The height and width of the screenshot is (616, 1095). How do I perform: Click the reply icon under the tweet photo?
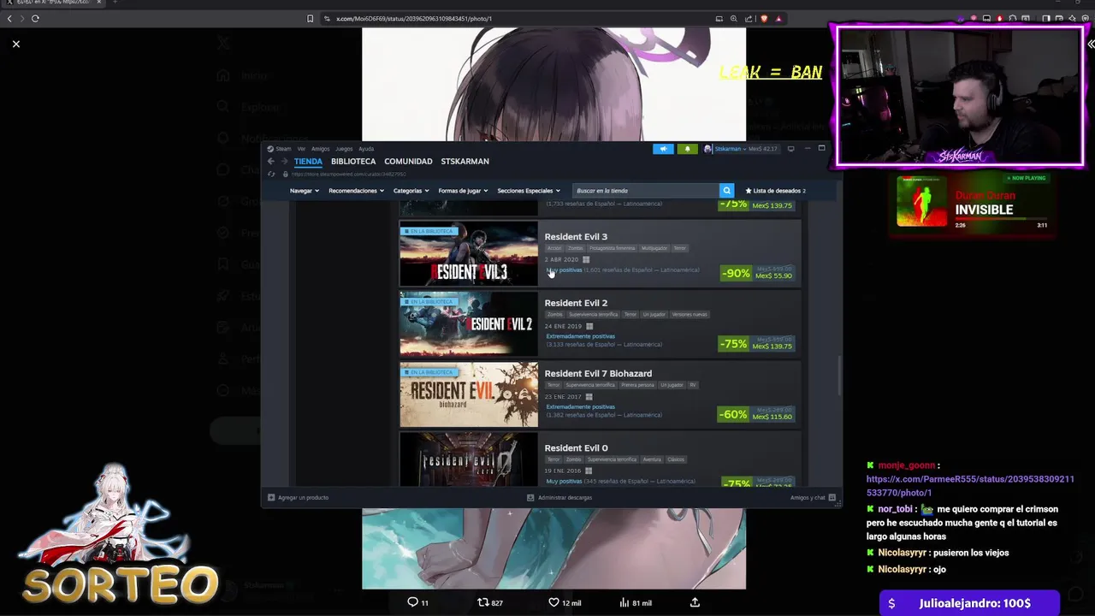click(412, 602)
